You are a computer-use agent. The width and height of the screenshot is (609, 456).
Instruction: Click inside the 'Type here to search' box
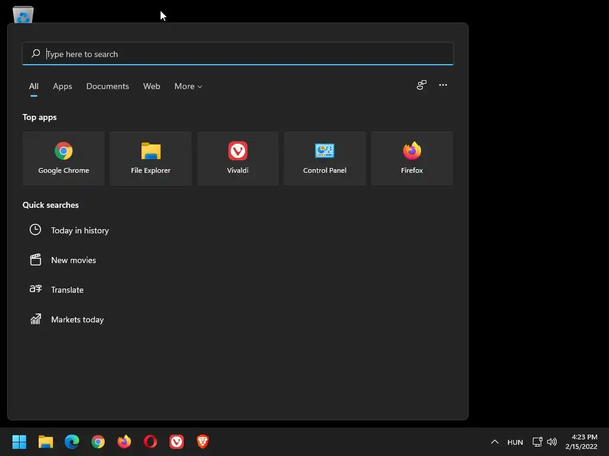tap(238, 53)
